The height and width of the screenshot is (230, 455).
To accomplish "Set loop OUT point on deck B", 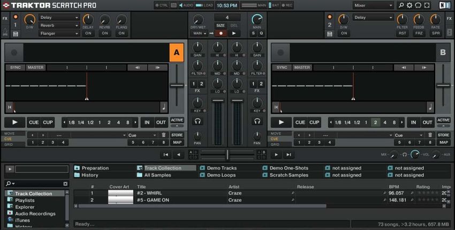I will point(427,122).
